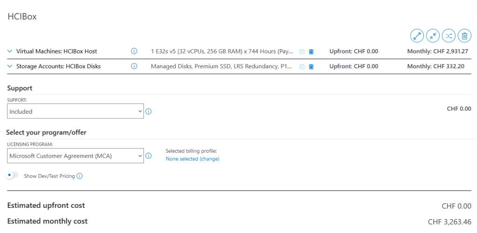
Task: Expand the Virtual Machines: HCIBox Host chevron
Action: pos(9,51)
